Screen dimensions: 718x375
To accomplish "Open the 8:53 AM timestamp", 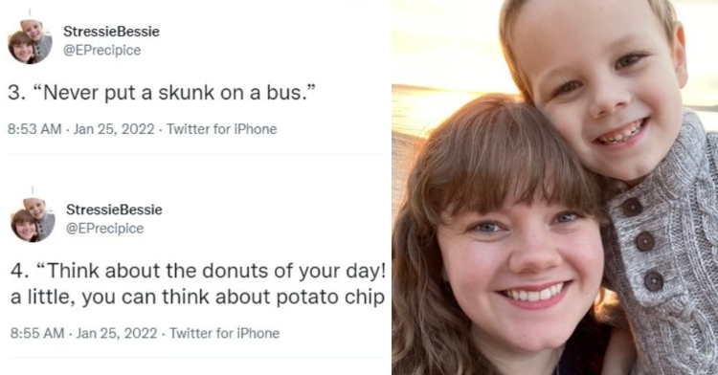I will (x=34, y=129).
